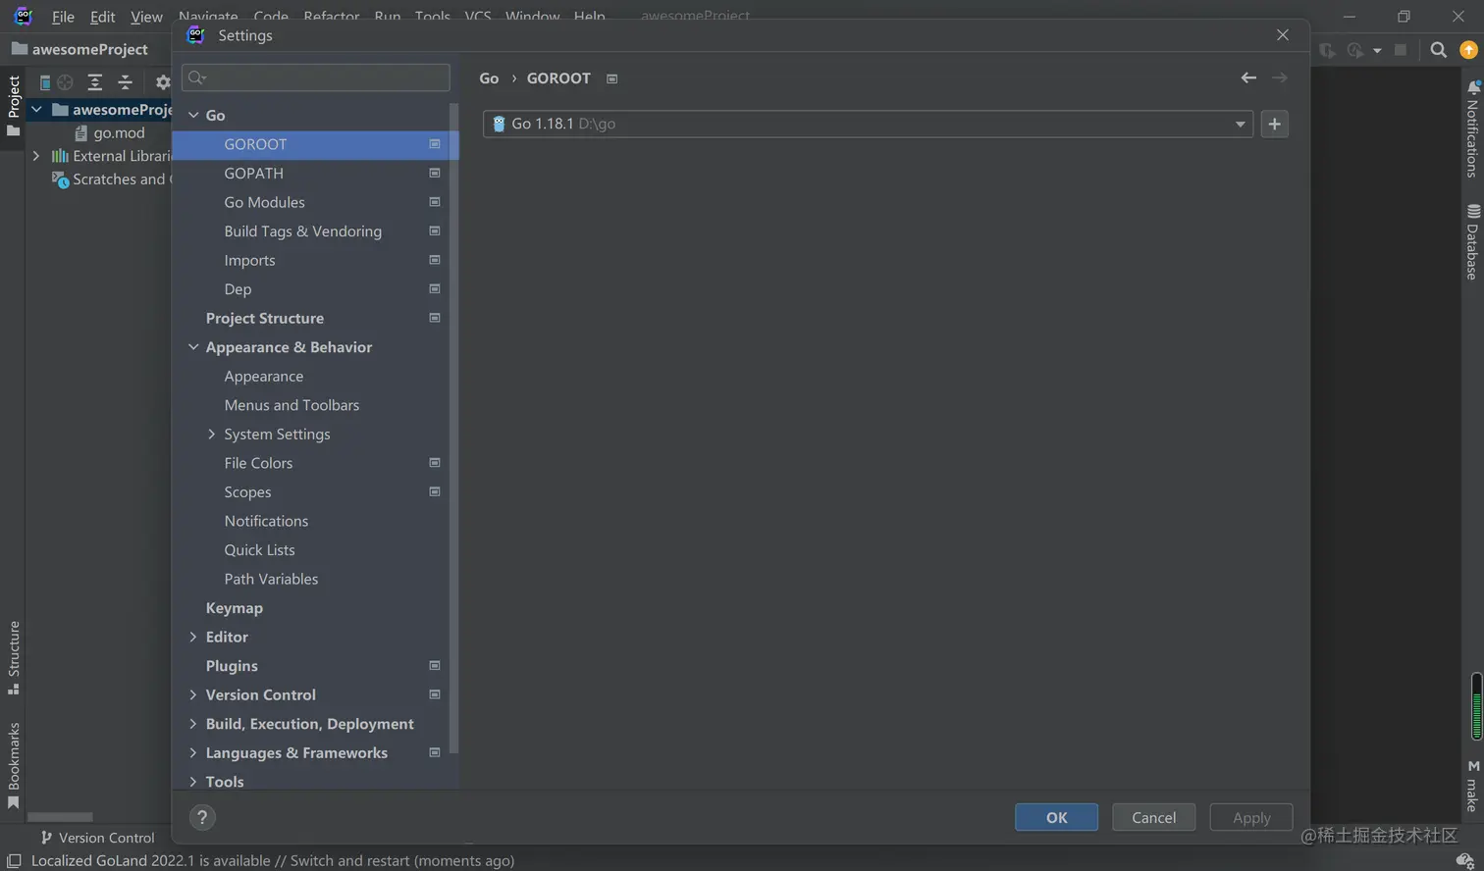This screenshot has width=1484, height=871.
Task: Expand the Version Control settings group
Action: point(193,694)
